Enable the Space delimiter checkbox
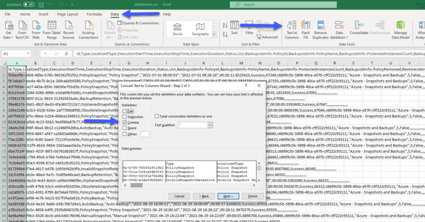This screenshot has height=222, width=425. tap(125, 128)
